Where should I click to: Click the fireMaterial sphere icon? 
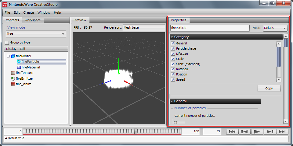(x=19, y=68)
